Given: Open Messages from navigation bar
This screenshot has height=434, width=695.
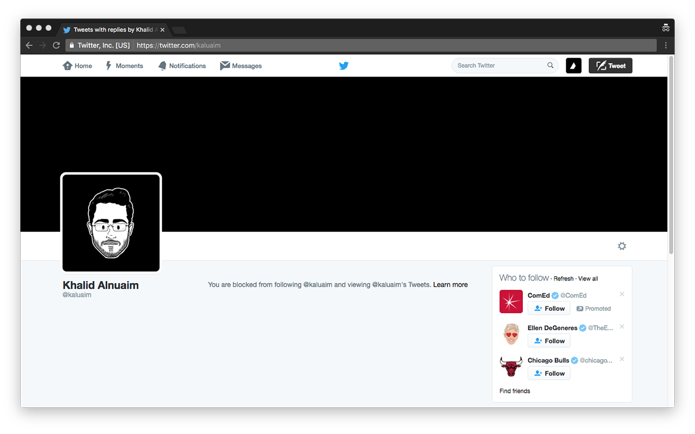Looking at the screenshot, I should click(241, 66).
